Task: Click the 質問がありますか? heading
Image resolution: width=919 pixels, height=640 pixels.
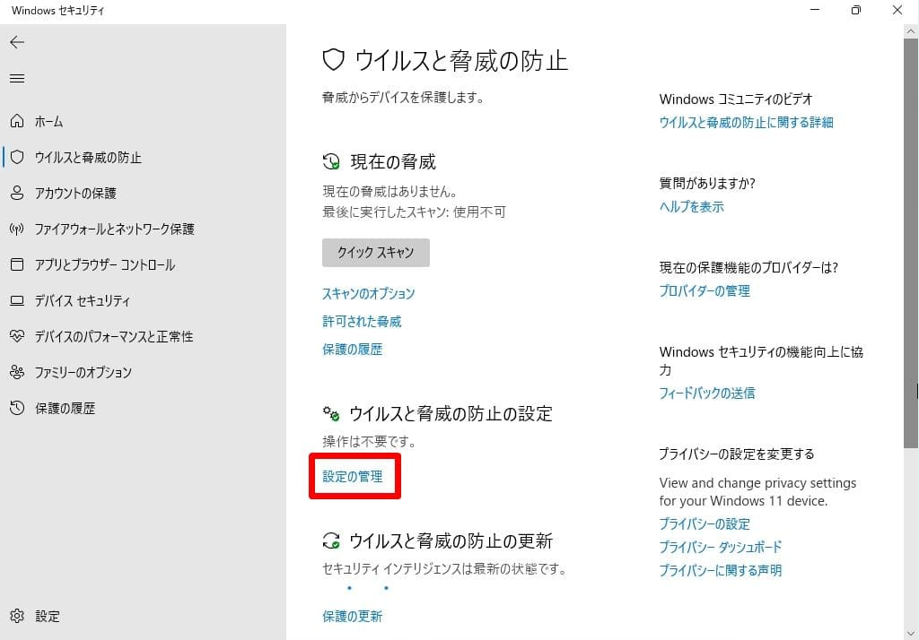Action: (707, 183)
